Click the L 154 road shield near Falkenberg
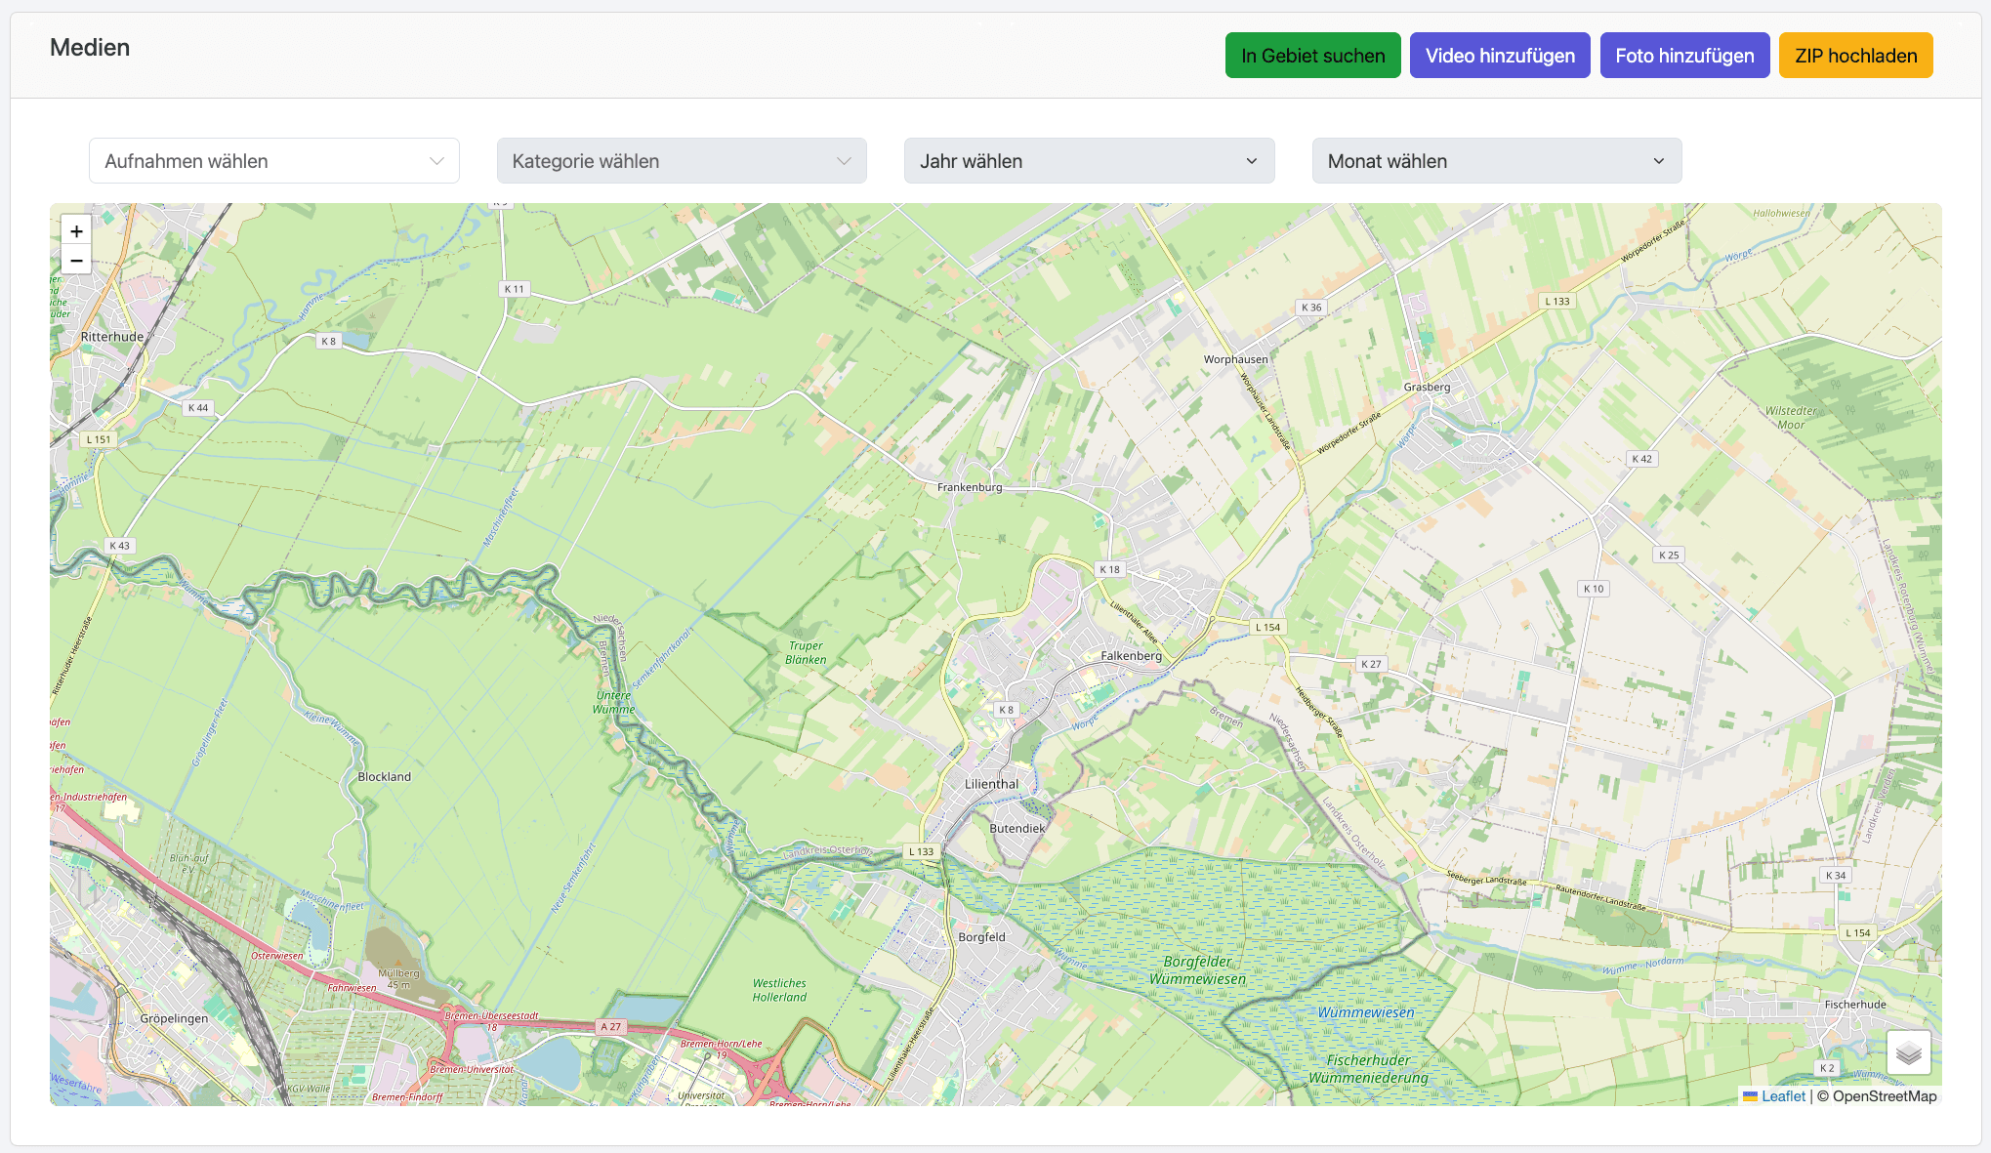This screenshot has width=1991, height=1153. 1267,628
